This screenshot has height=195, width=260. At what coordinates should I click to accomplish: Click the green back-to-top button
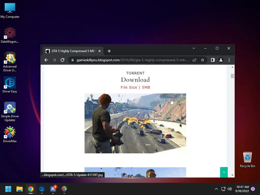pos(224,172)
